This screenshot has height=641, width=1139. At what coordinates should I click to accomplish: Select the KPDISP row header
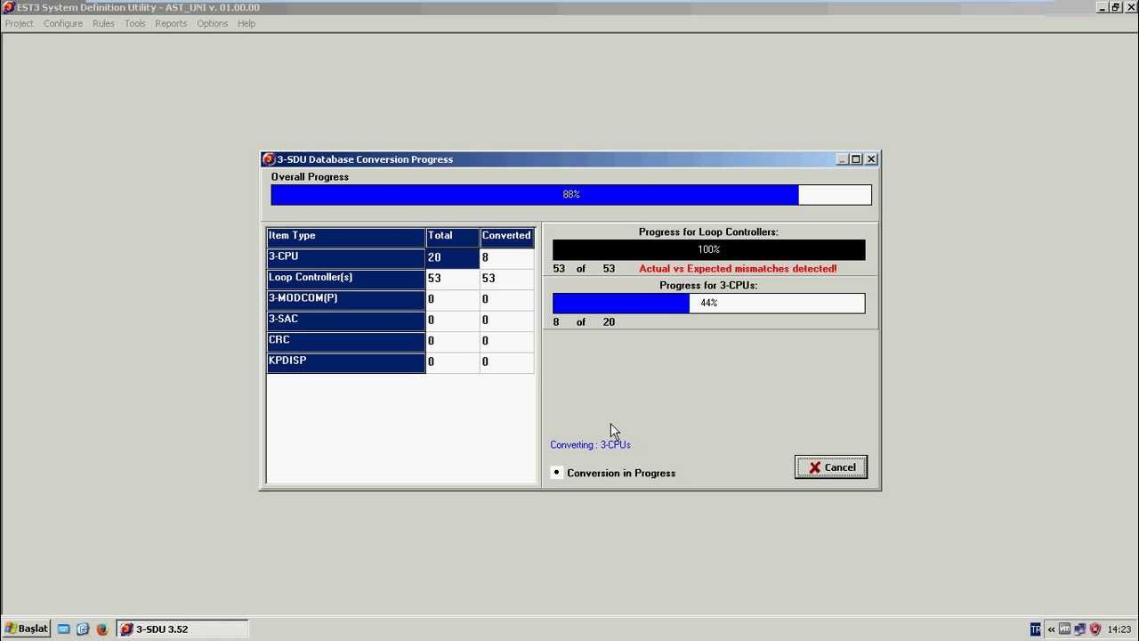click(x=346, y=362)
